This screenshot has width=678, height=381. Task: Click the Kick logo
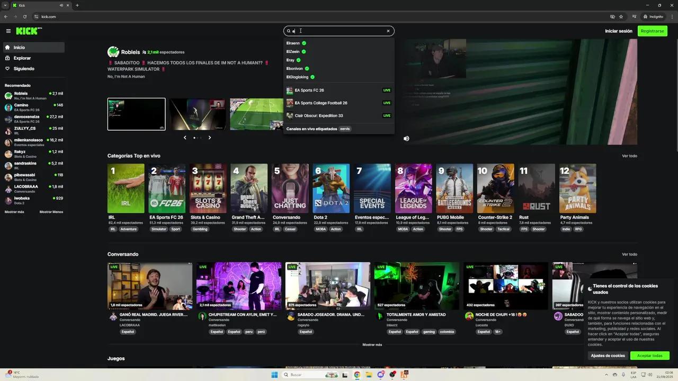point(28,31)
